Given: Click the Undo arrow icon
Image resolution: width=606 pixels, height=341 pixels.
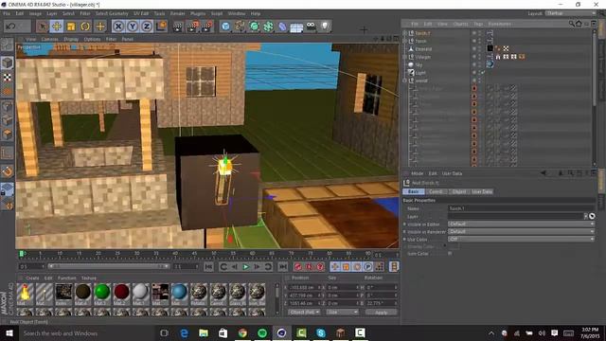Looking at the screenshot, I should (10, 27).
